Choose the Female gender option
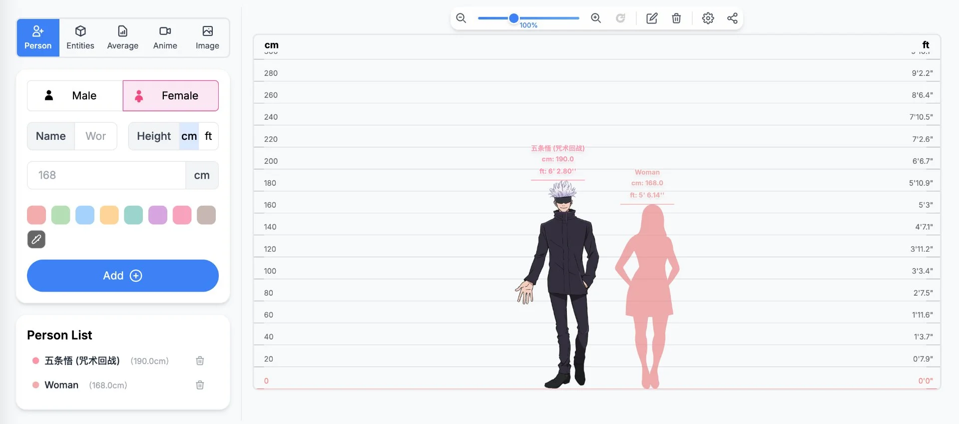Viewport: 959px width, 424px height. click(171, 95)
